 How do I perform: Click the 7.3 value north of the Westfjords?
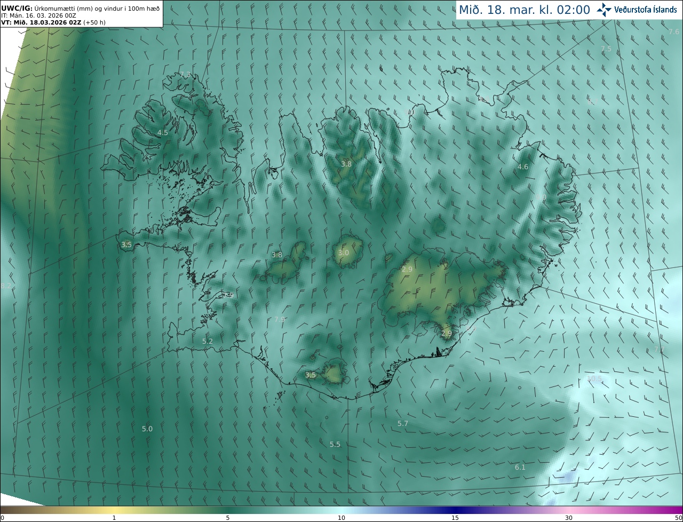[x=185, y=74]
